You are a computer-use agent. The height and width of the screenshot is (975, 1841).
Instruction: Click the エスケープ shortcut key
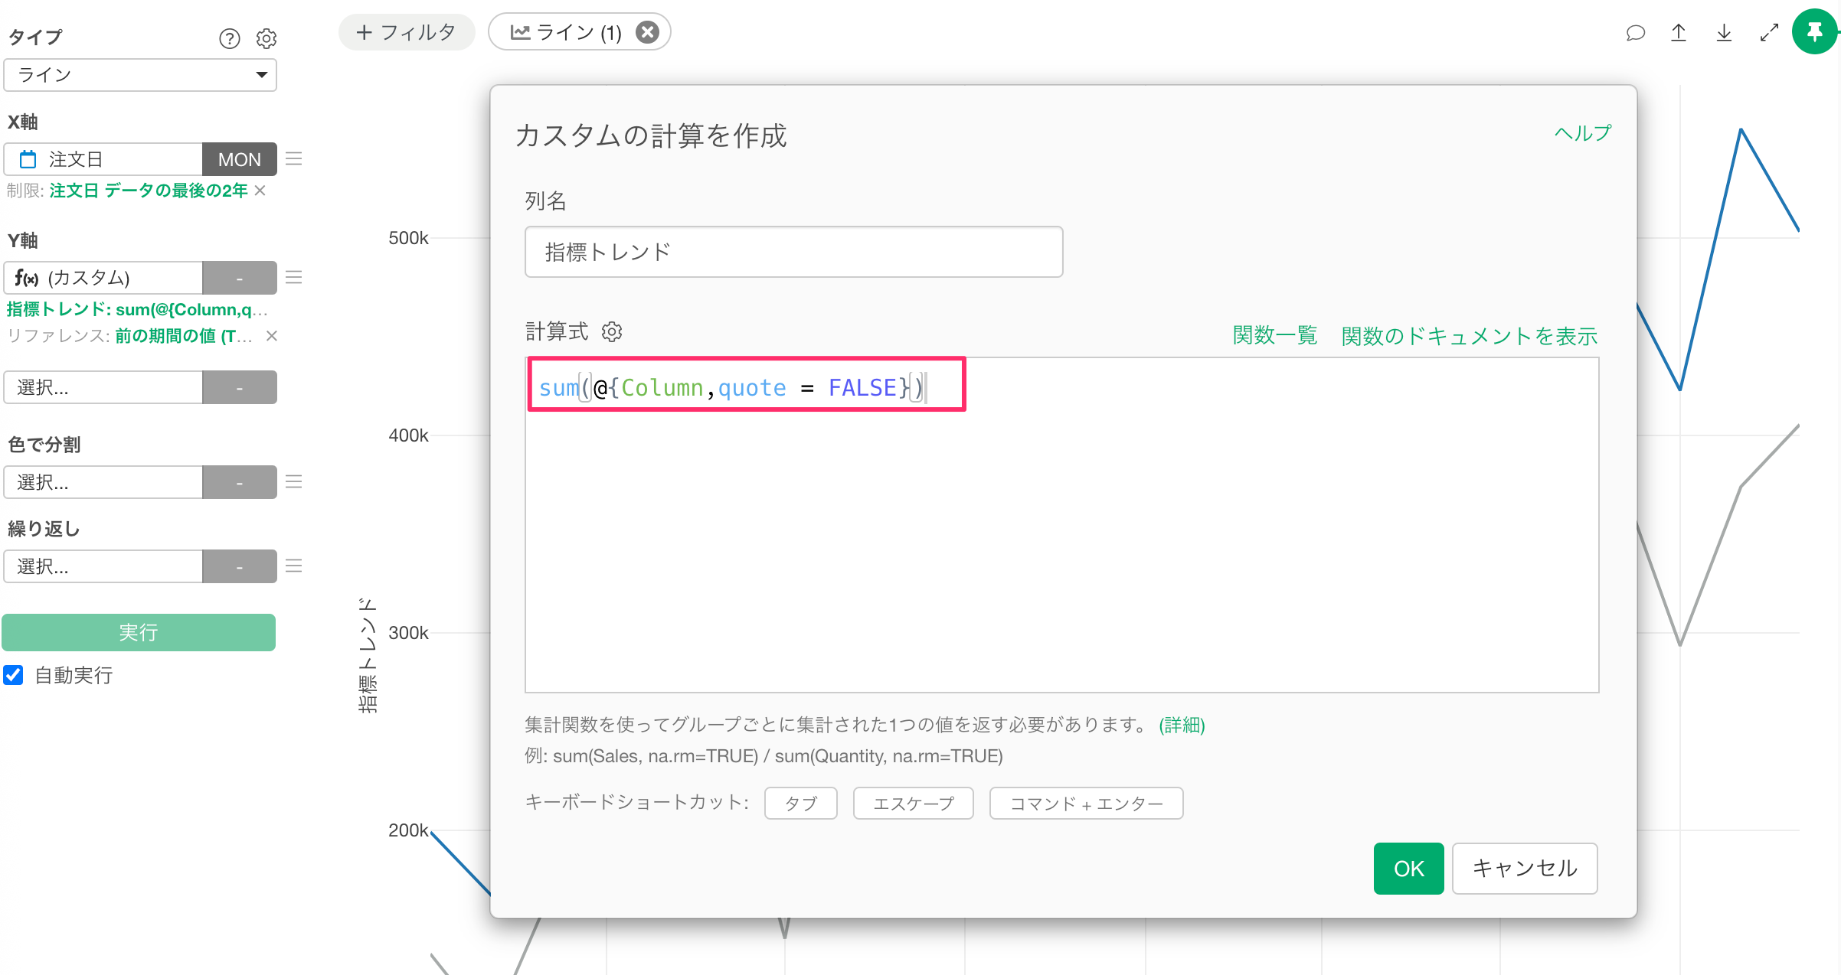[914, 803]
